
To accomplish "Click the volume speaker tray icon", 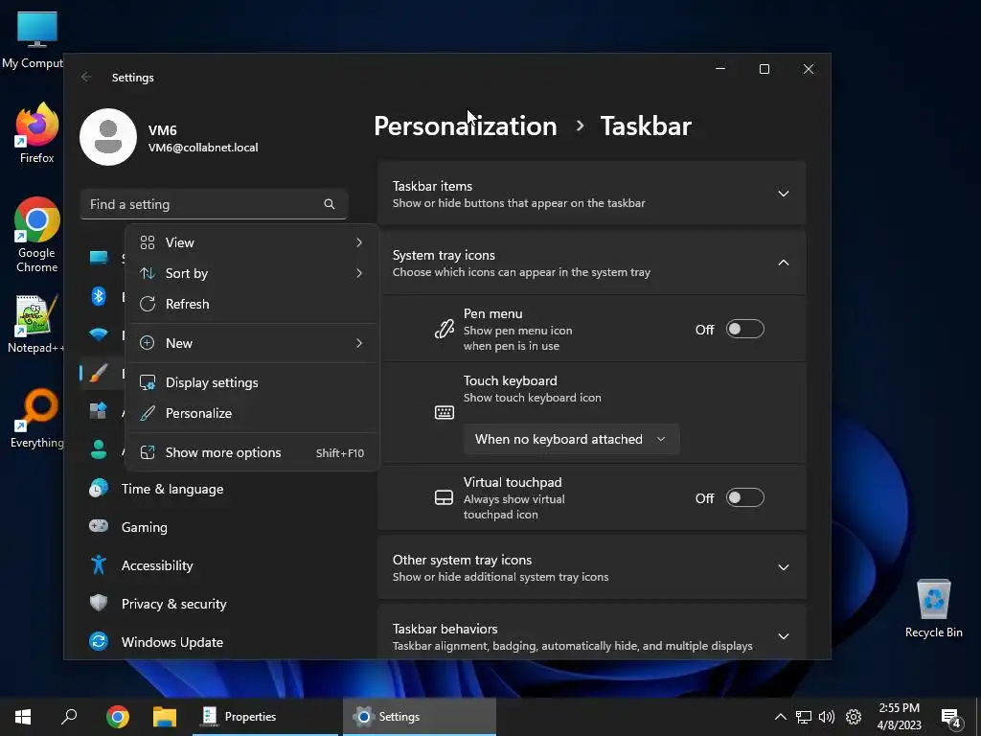I will 827,717.
